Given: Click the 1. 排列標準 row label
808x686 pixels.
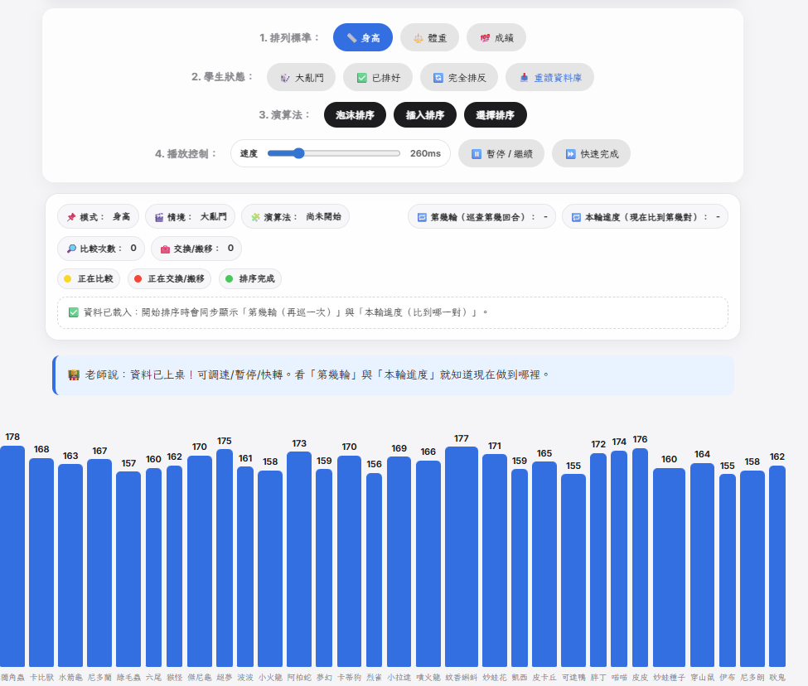Looking at the screenshot, I should tap(289, 37).
